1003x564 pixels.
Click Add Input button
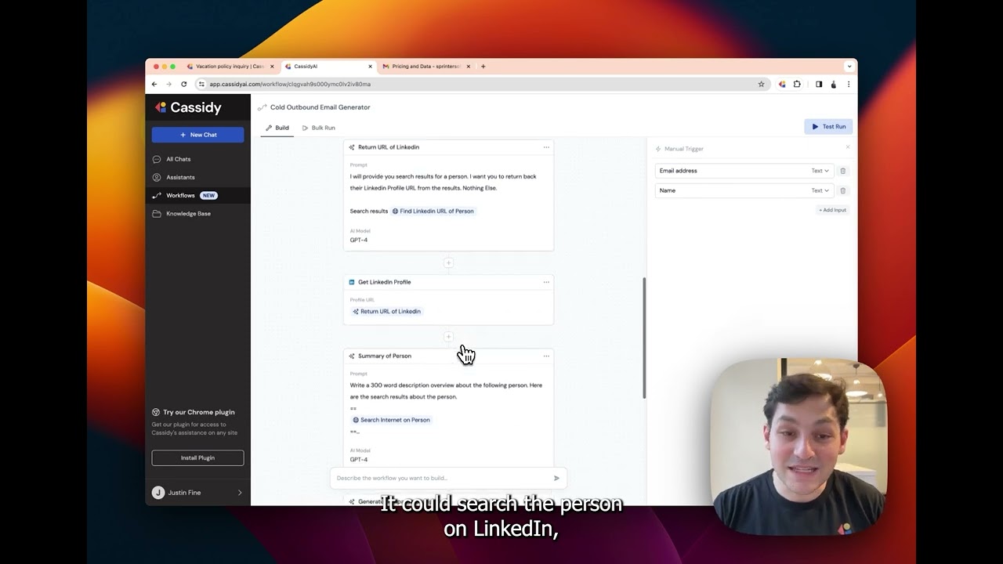click(x=832, y=210)
